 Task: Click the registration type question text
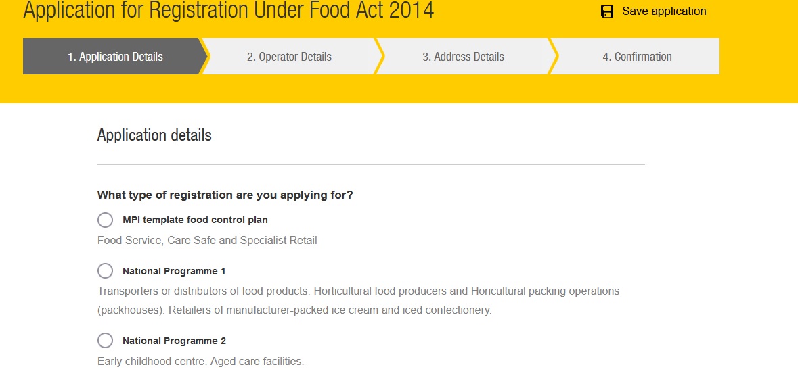coord(225,195)
